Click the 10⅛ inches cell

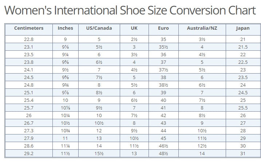(65, 108)
